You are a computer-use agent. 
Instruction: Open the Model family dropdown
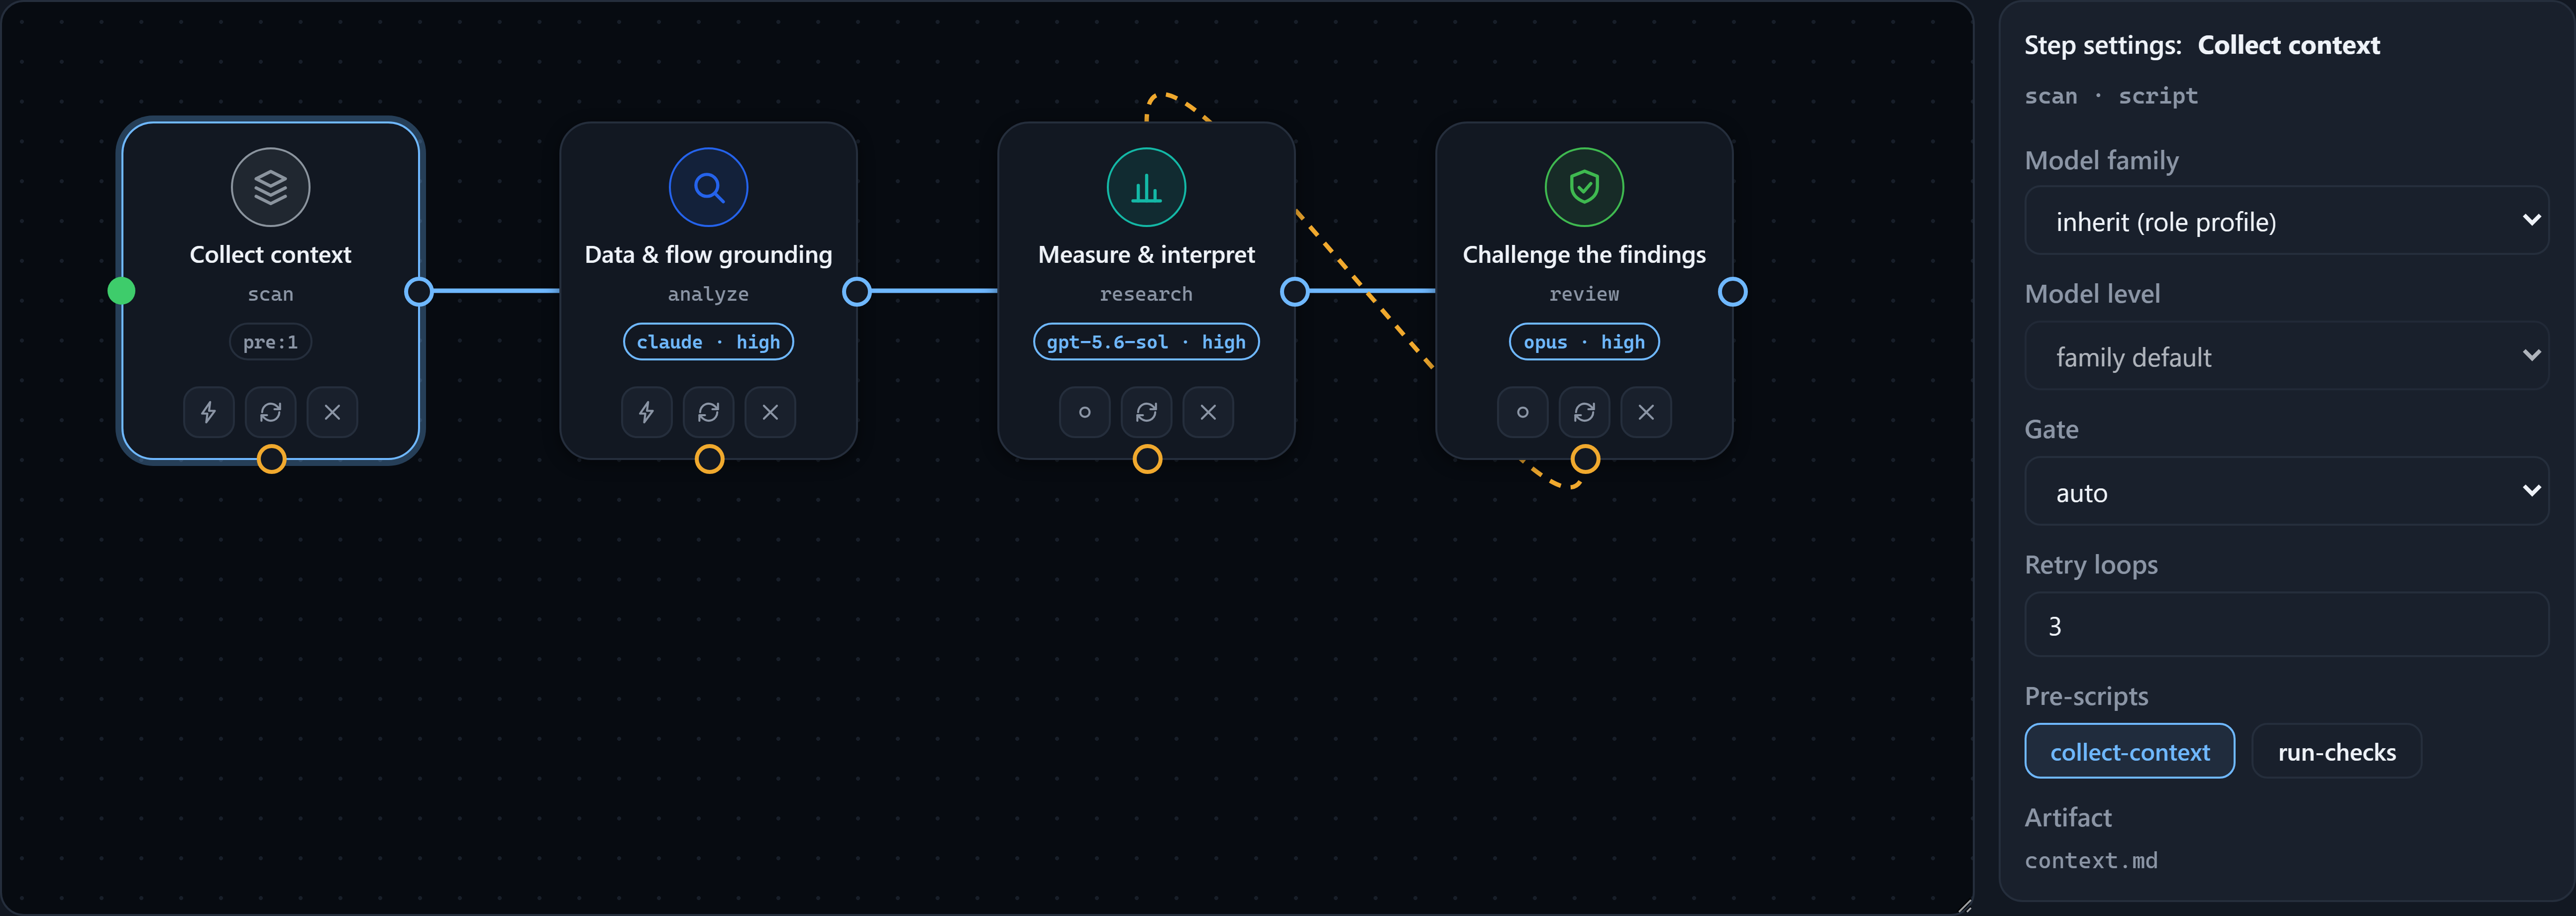coord(2286,221)
